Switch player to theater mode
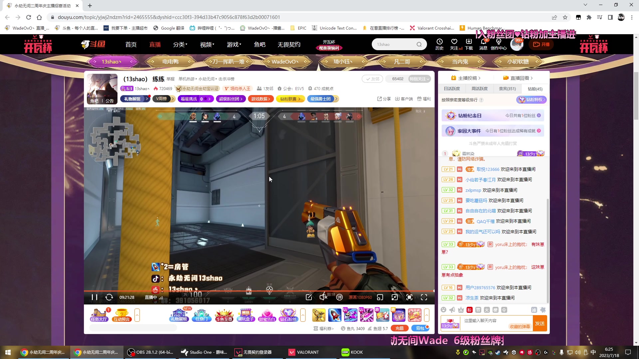 pos(395,297)
